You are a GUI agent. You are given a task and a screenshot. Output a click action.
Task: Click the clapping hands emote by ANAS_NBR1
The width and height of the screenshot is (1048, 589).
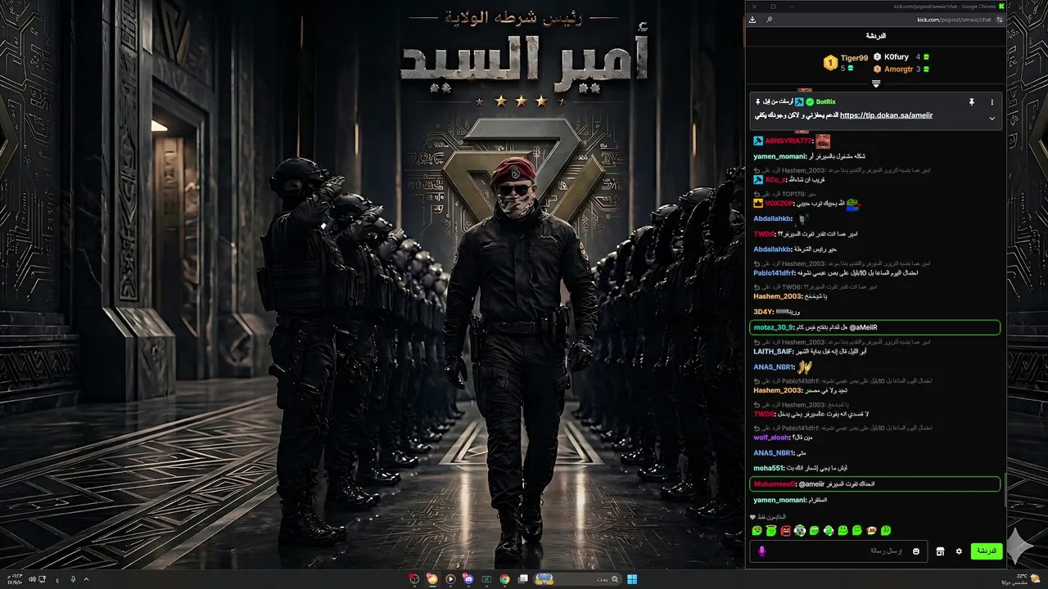805,366
